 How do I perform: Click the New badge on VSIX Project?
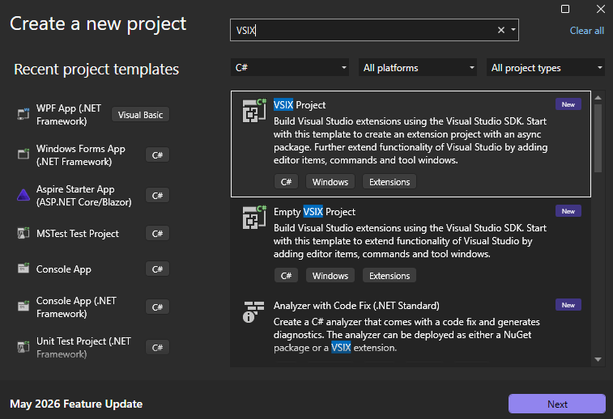[568, 104]
